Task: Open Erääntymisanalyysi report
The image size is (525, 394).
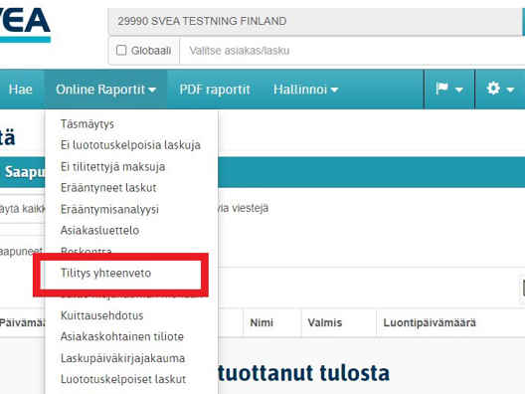Action: (109, 209)
